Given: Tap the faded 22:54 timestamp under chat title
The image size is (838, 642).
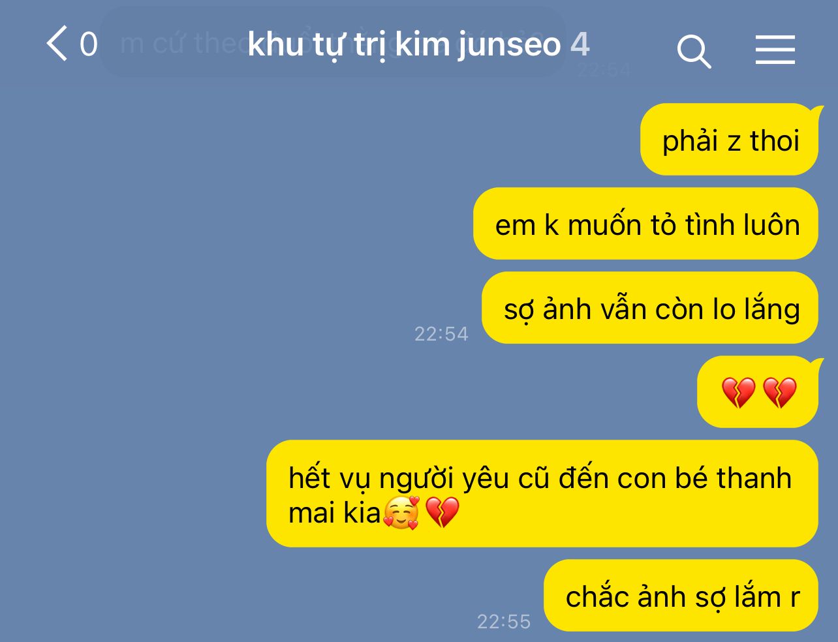Looking at the screenshot, I should point(604,70).
